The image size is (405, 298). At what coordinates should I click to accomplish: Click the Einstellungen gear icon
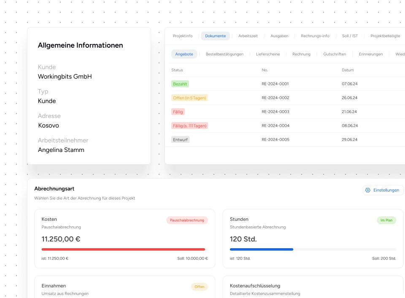368,190
